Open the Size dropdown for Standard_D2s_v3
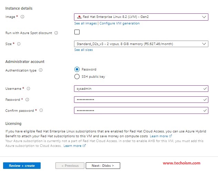The width and height of the screenshot is (218, 173). [x=141, y=44]
